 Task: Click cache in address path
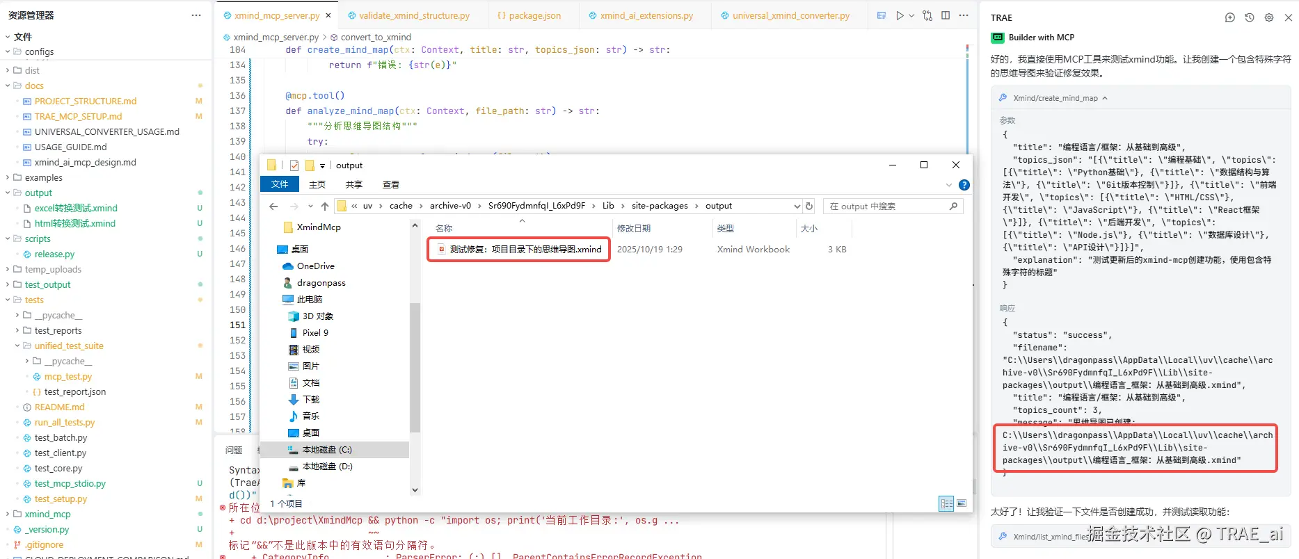pos(401,206)
